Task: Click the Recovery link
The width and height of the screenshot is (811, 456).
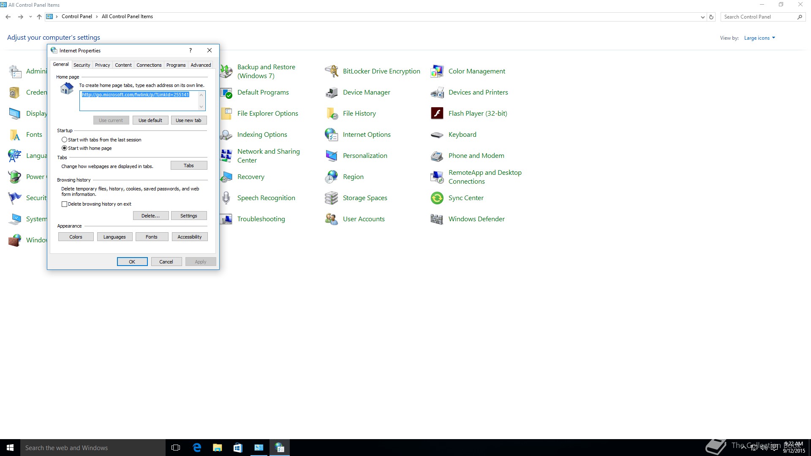Action: pos(251,177)
